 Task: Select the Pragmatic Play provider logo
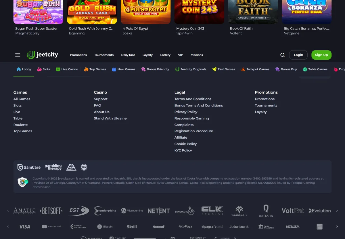point(185,211)
